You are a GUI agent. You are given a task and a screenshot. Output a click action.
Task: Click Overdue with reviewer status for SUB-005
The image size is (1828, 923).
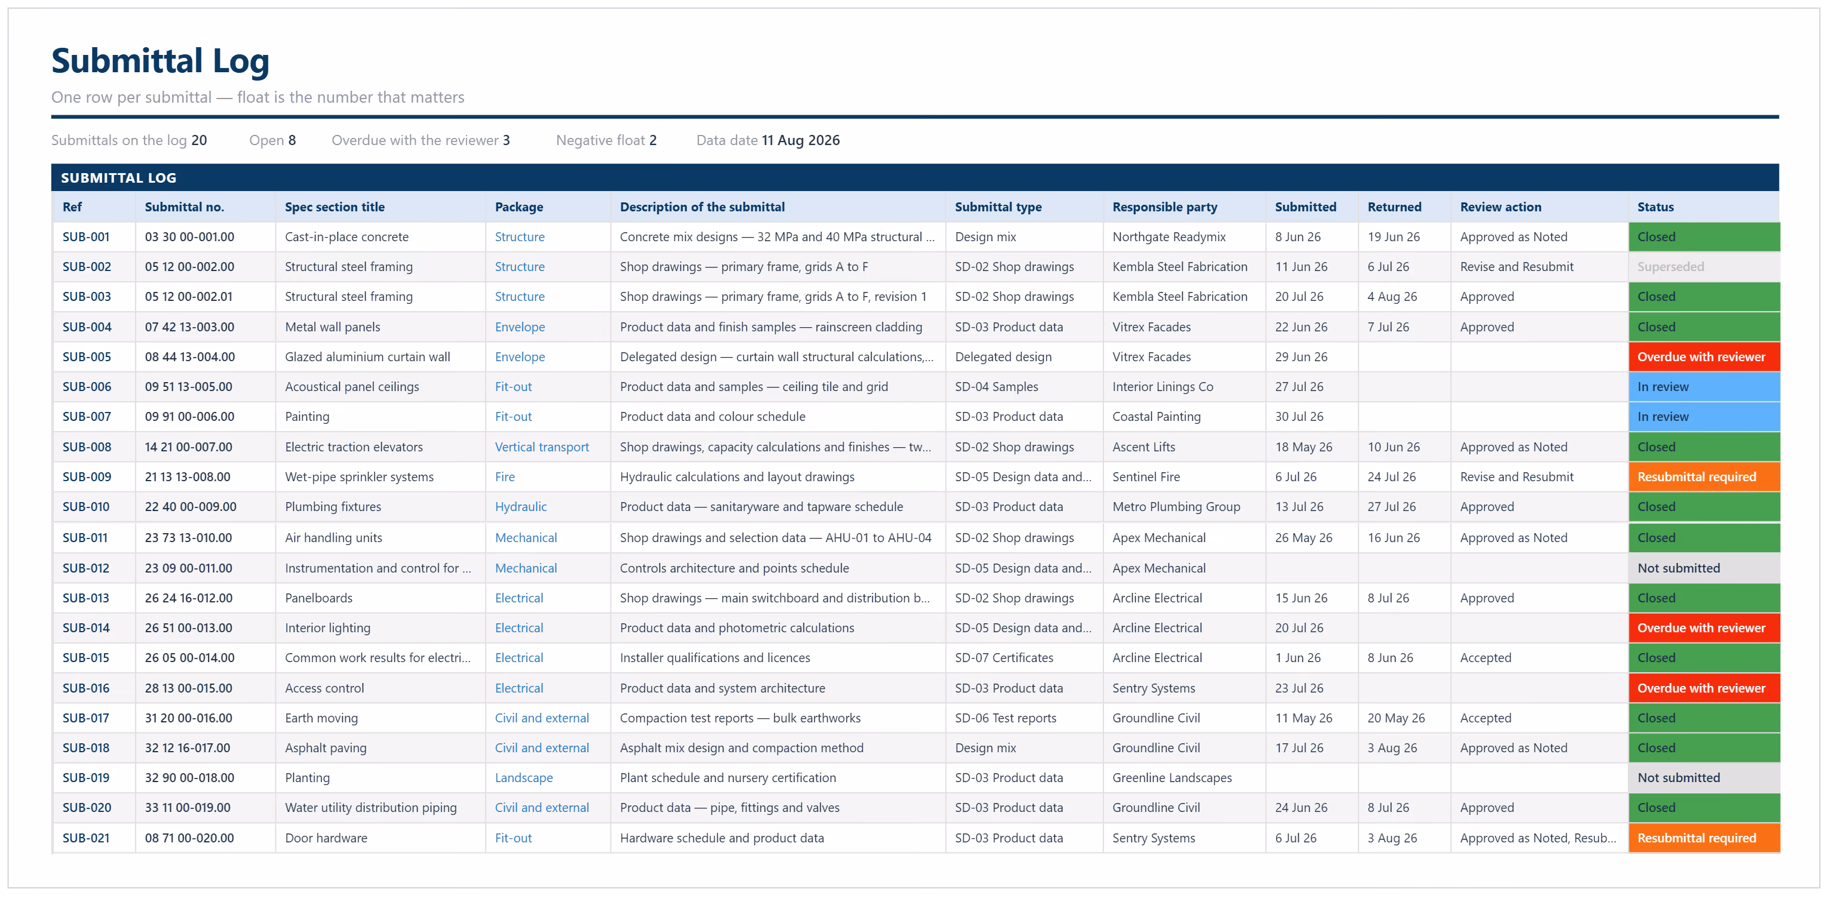click(1703, 357)
